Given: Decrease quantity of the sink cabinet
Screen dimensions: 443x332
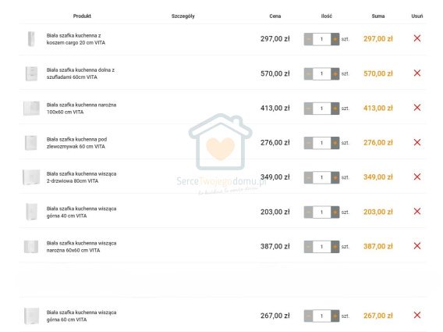Looking at the screenshot, I should click(x=308, y=143).
